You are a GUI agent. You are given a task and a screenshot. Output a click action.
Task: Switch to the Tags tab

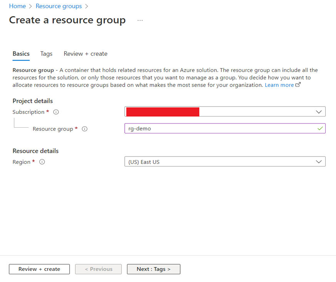click(x=46, y=54)
